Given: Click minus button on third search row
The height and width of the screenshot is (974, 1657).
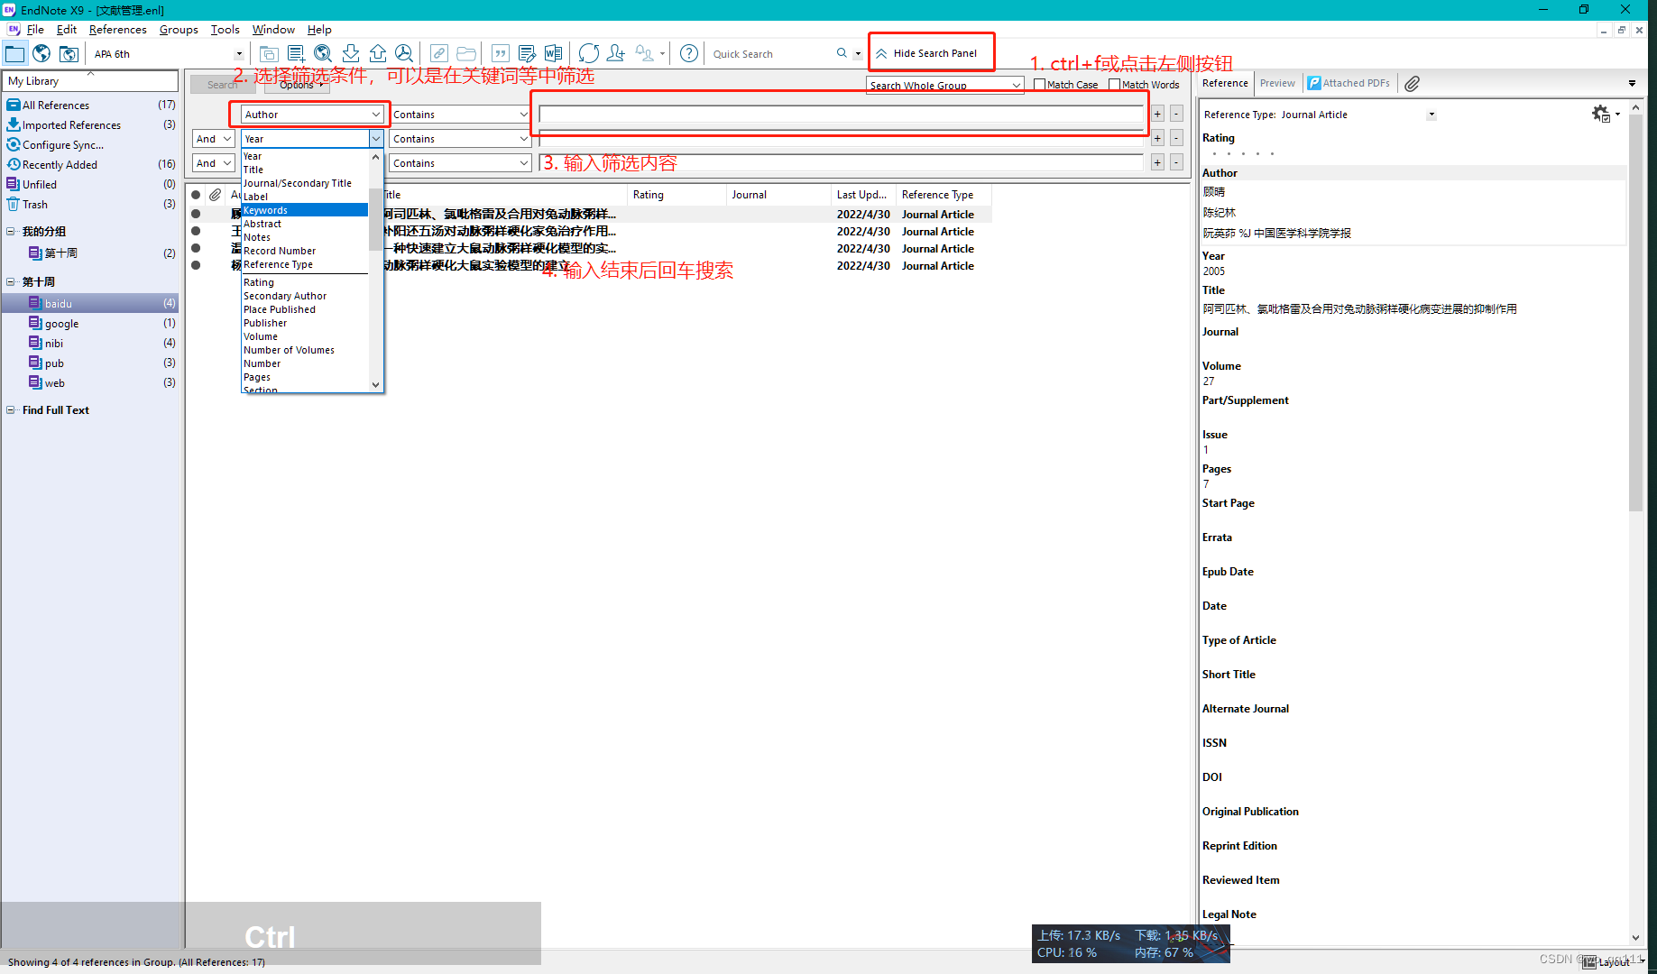Looking at the screenshot, I should pyautogui.click(x=1176, y=163).
